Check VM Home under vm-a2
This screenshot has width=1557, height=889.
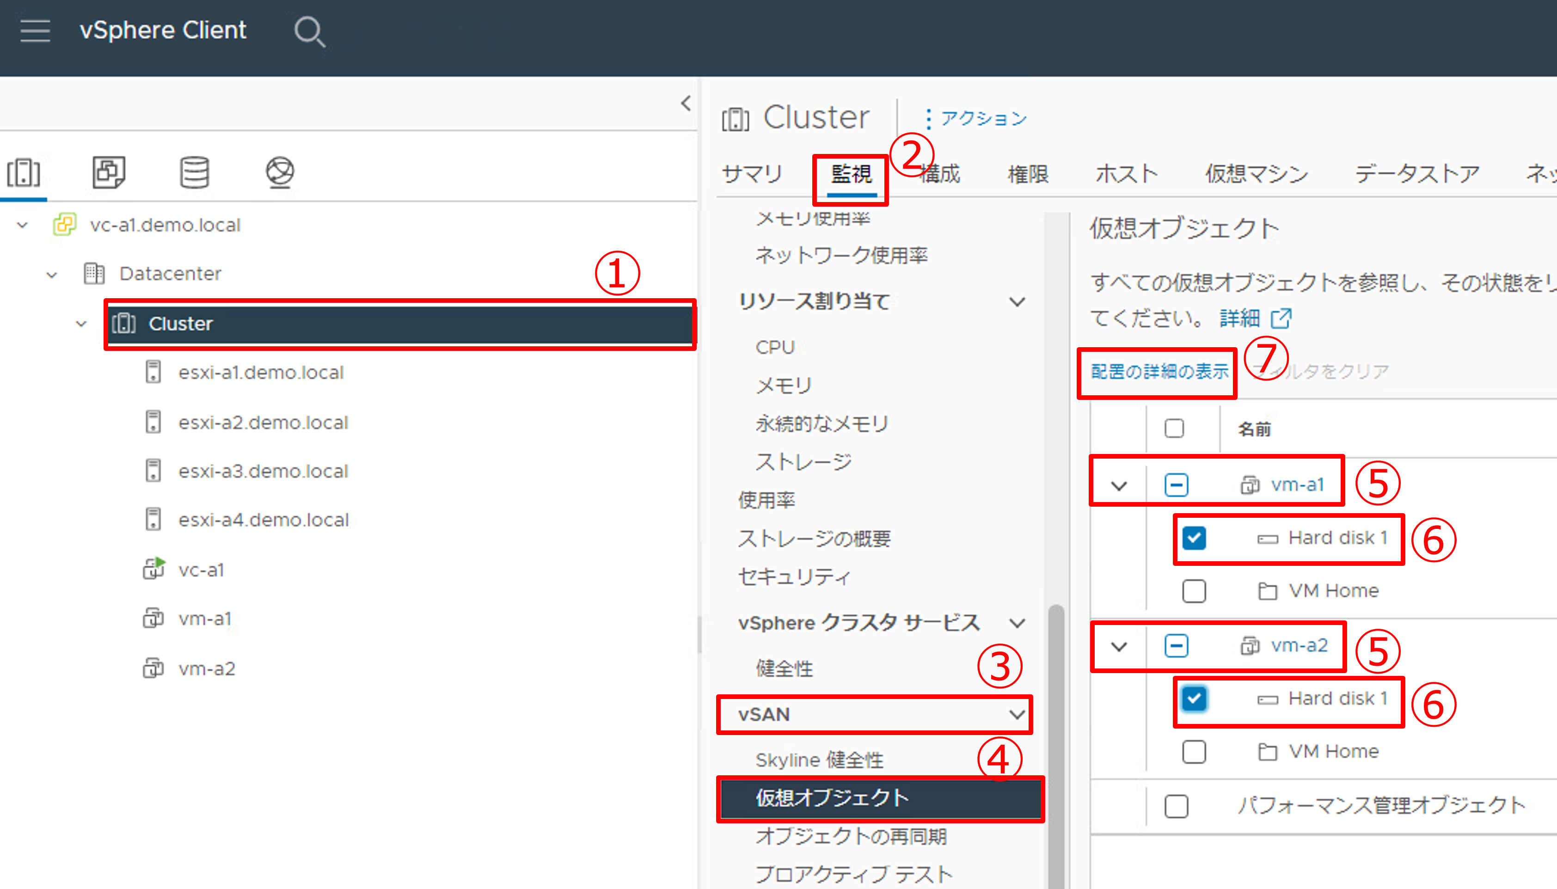click(x=1194, y=752)
